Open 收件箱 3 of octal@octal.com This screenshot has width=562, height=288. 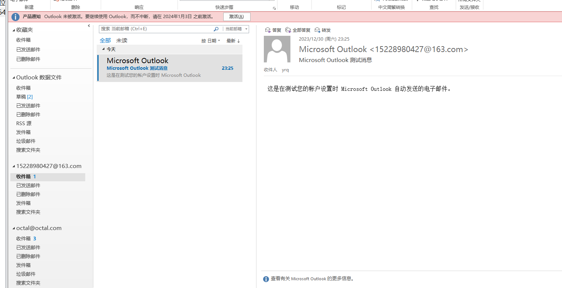[26, 239]
